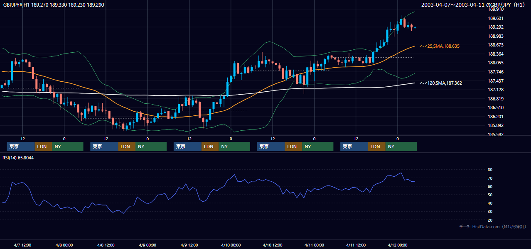
Task: Click the first LDN session box
Action: [44, 146]
